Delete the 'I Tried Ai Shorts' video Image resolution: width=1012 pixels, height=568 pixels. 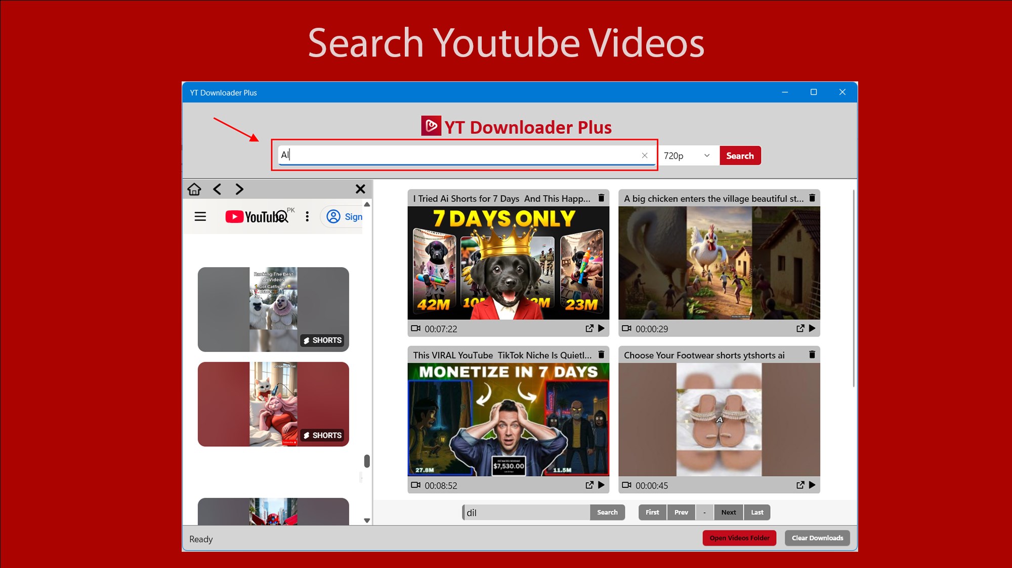point(601,198)
